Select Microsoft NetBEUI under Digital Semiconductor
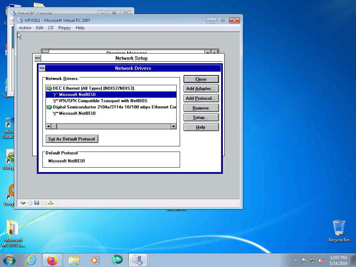This screenshot has width=356, height=267. 111,113
